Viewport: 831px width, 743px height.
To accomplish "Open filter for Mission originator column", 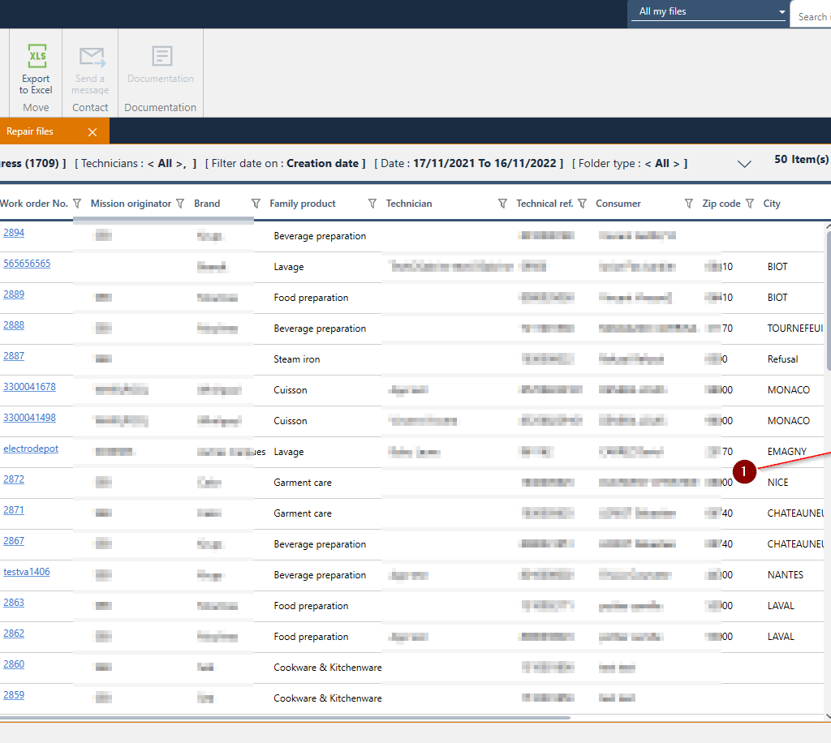I will [180, 204].
